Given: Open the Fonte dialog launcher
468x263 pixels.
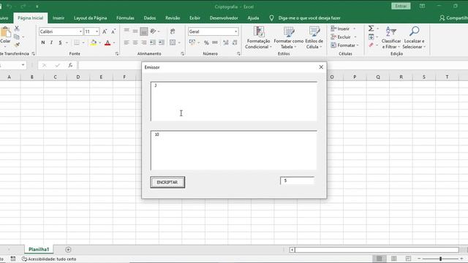Looking at the screenshot, I should [x=117, y=53].
